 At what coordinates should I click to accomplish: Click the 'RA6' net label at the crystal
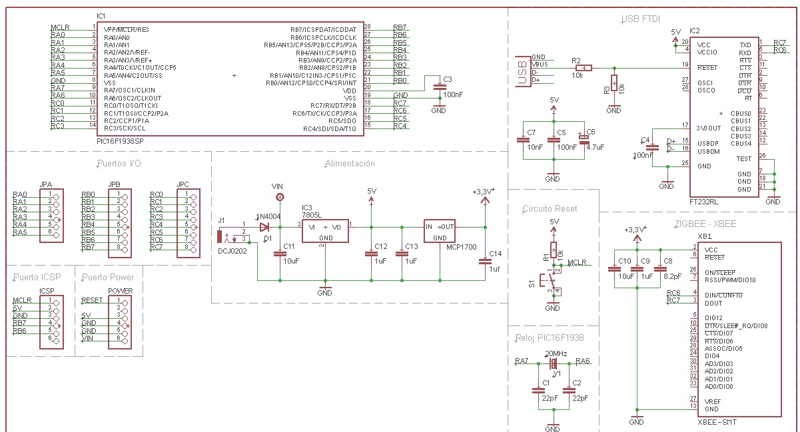point(583,361)
